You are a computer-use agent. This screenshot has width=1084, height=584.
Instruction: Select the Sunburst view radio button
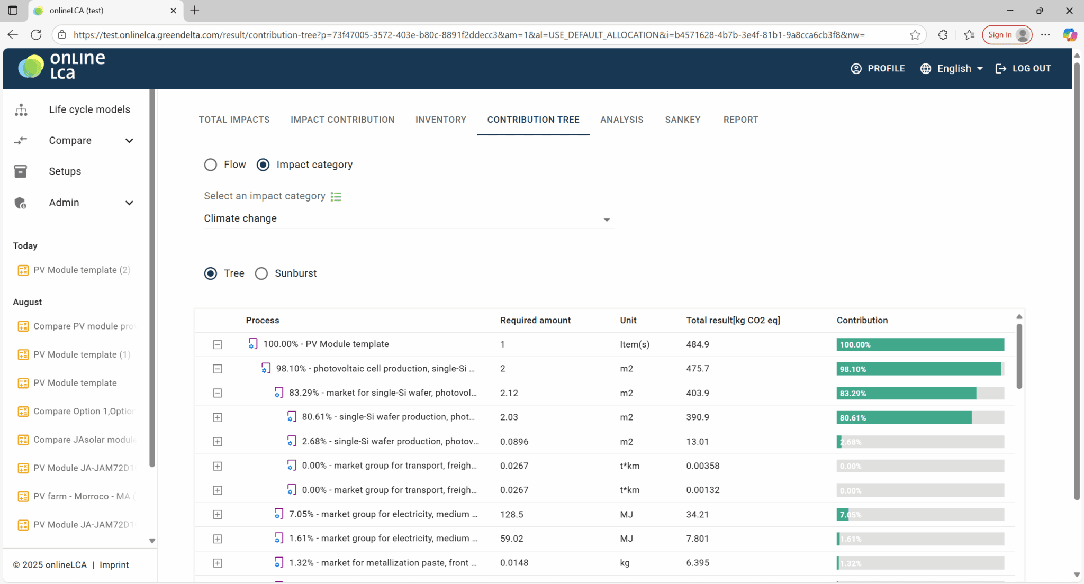tap(261, 273)
